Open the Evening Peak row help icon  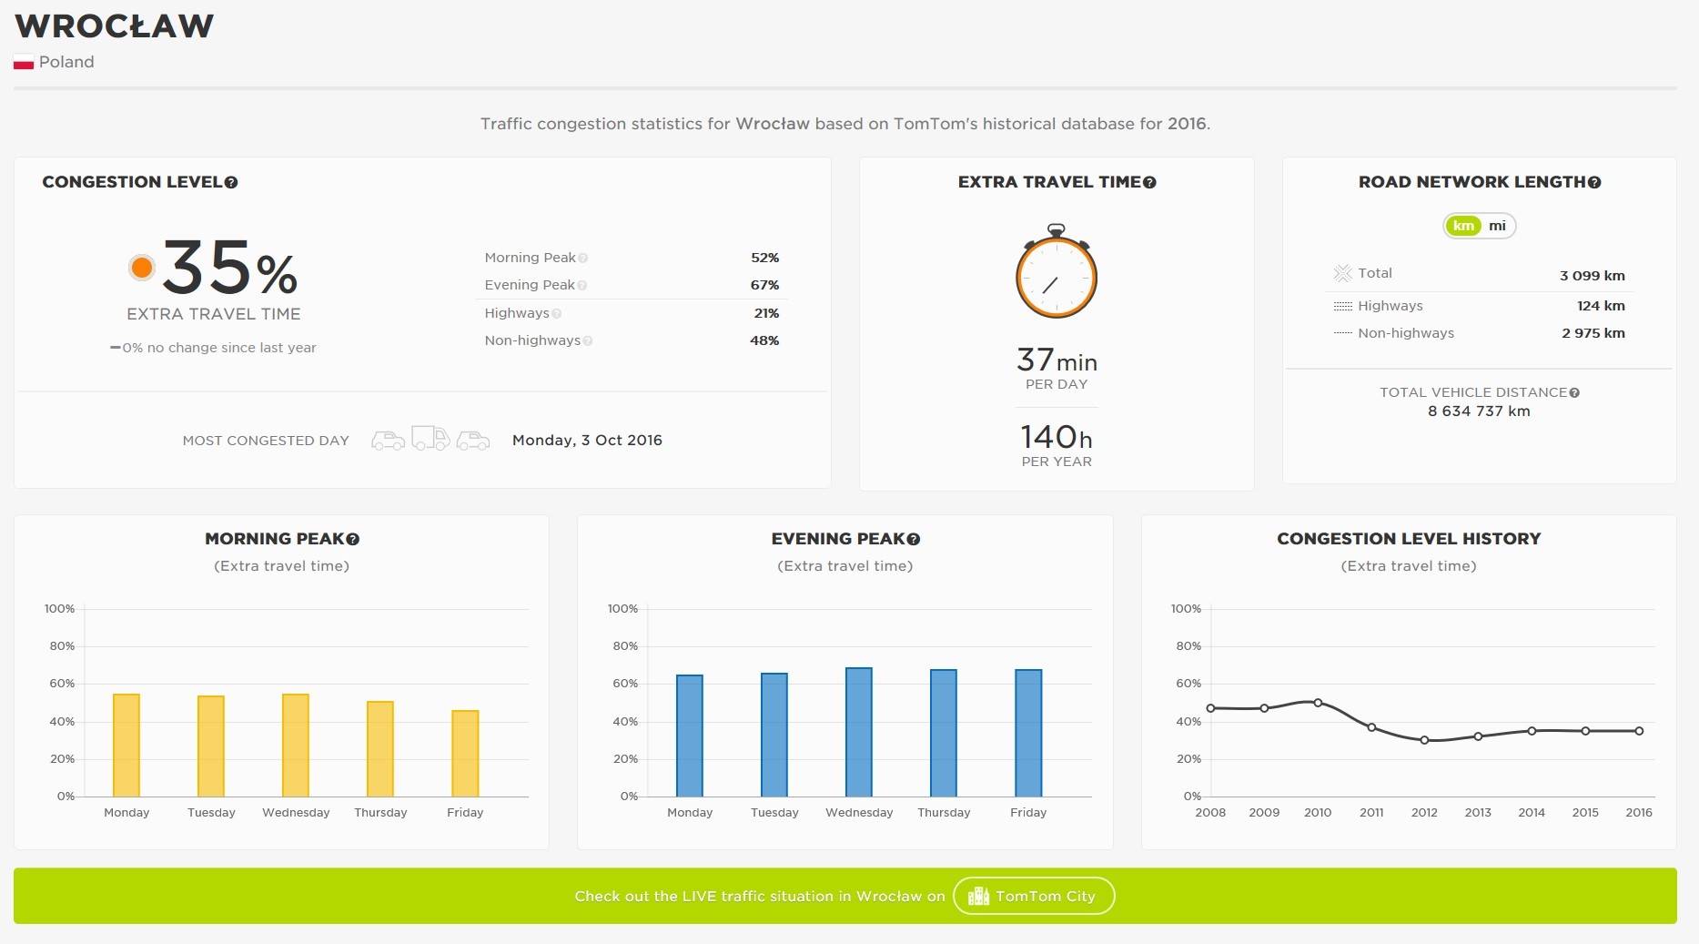[582, 286]
